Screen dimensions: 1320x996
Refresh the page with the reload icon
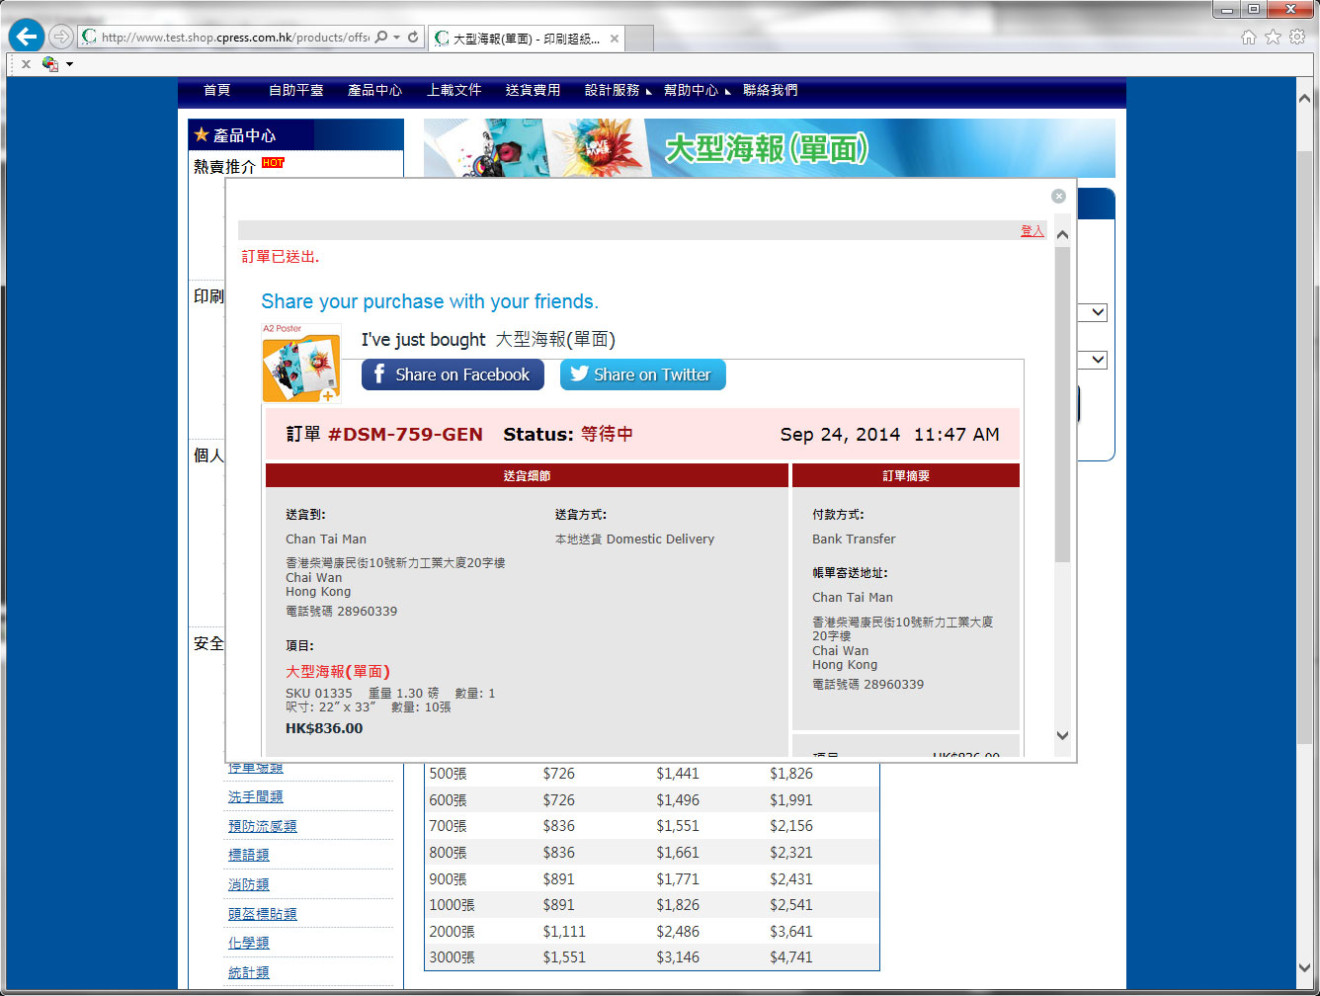tap(413, 38)
